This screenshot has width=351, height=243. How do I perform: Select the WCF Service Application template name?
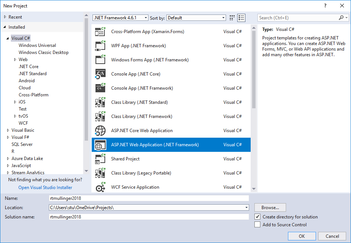(x=135, y=187)
